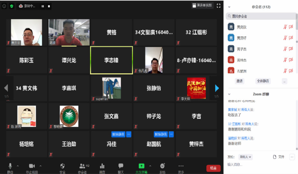Viewport: 298px width, 174px height.
Task: Click the 黄奕欣 avatar in participant list
Action: 231,27
